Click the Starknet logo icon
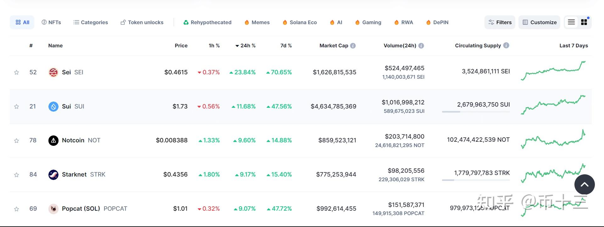The height and width of the screenshot is (227, 604). pos(53,175)
